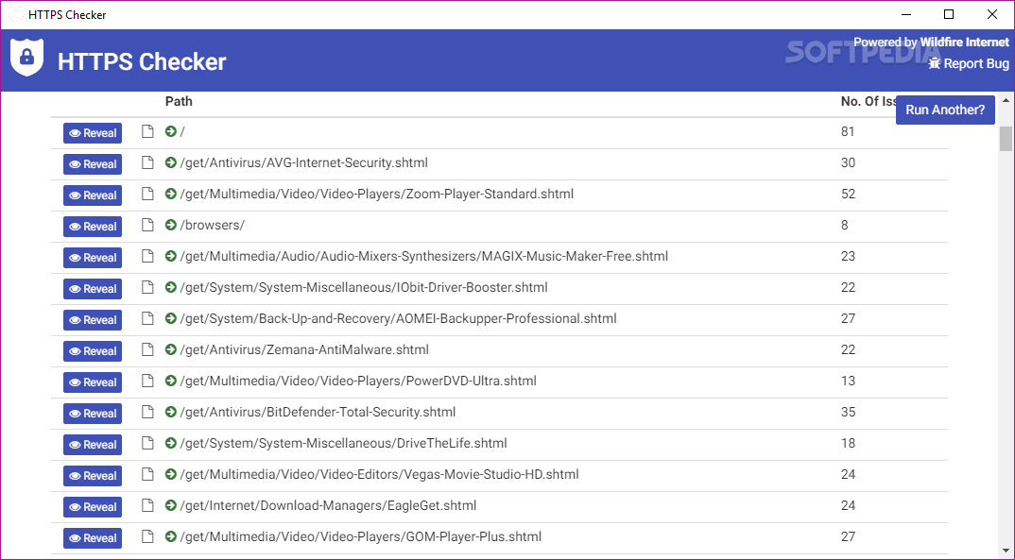This screenshot has height=560, width=1015.
Task: Reveal issues for AOMEI-Backupper-Professional.shtml
Action: click(x=93, y=319)
